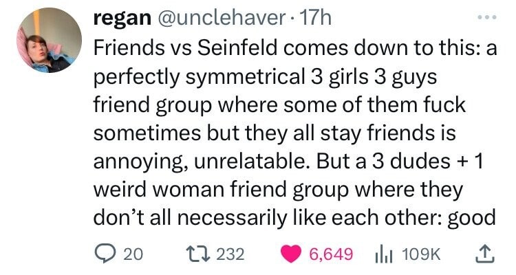Viewport: 516px width, 275px height.
Task: Click the display name regan
Action: pos(122,18)
